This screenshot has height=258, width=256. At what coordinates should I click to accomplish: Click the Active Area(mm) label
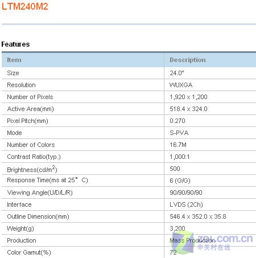coord(30,109)
